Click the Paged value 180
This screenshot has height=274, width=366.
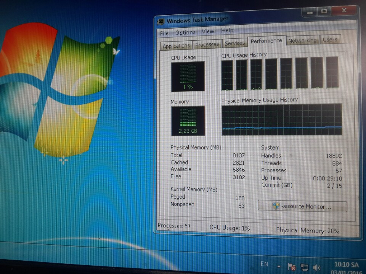240,198
